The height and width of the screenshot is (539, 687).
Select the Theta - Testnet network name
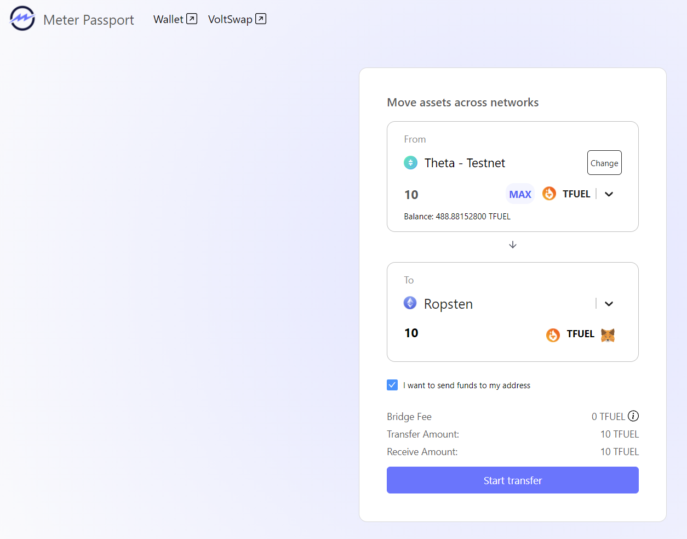coord(465,163)
